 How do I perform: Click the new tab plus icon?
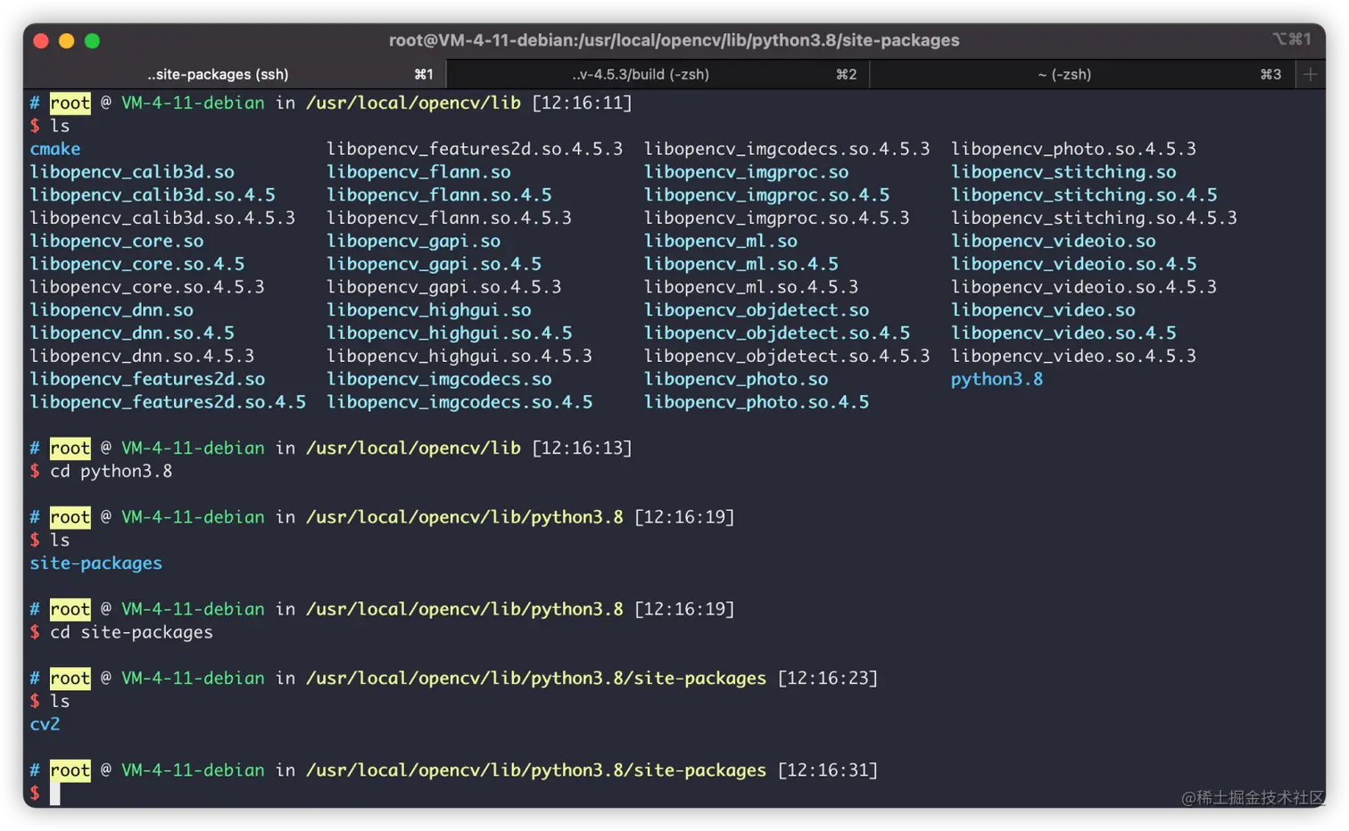pos(1310,75)
